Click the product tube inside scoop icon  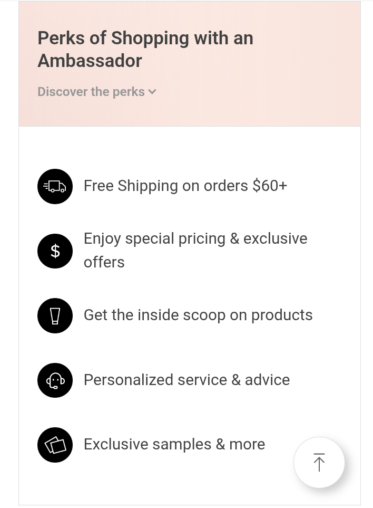pos(55,315)
